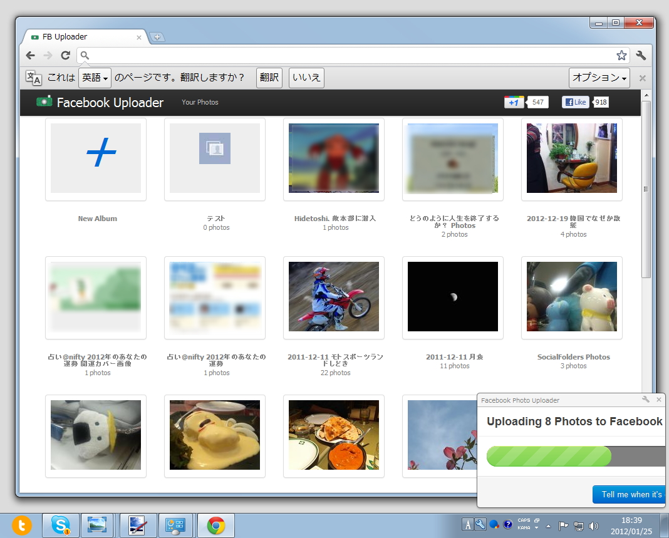This screenshot has width=669, height=538.
Task: Click the upload progress bar
Action: coord(576,457)
